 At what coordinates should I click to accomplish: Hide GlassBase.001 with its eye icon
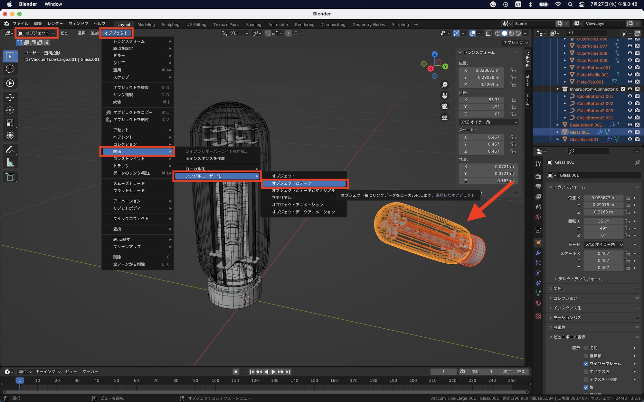coord(630,139)
